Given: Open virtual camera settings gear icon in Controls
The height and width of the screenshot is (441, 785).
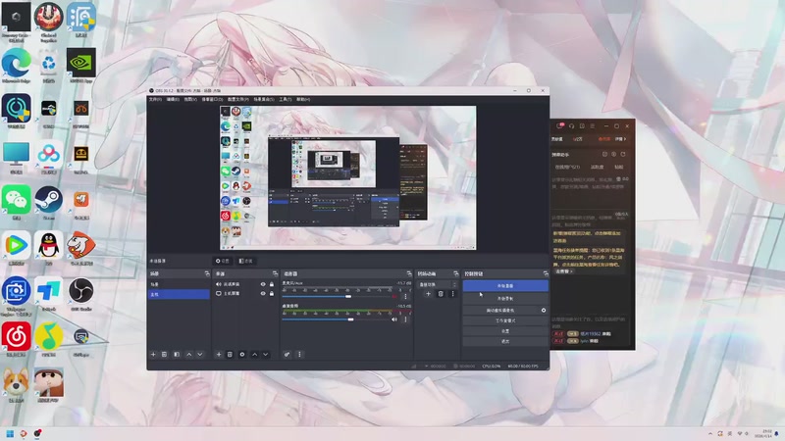Looking at the screenshot, I should (544, 310).
